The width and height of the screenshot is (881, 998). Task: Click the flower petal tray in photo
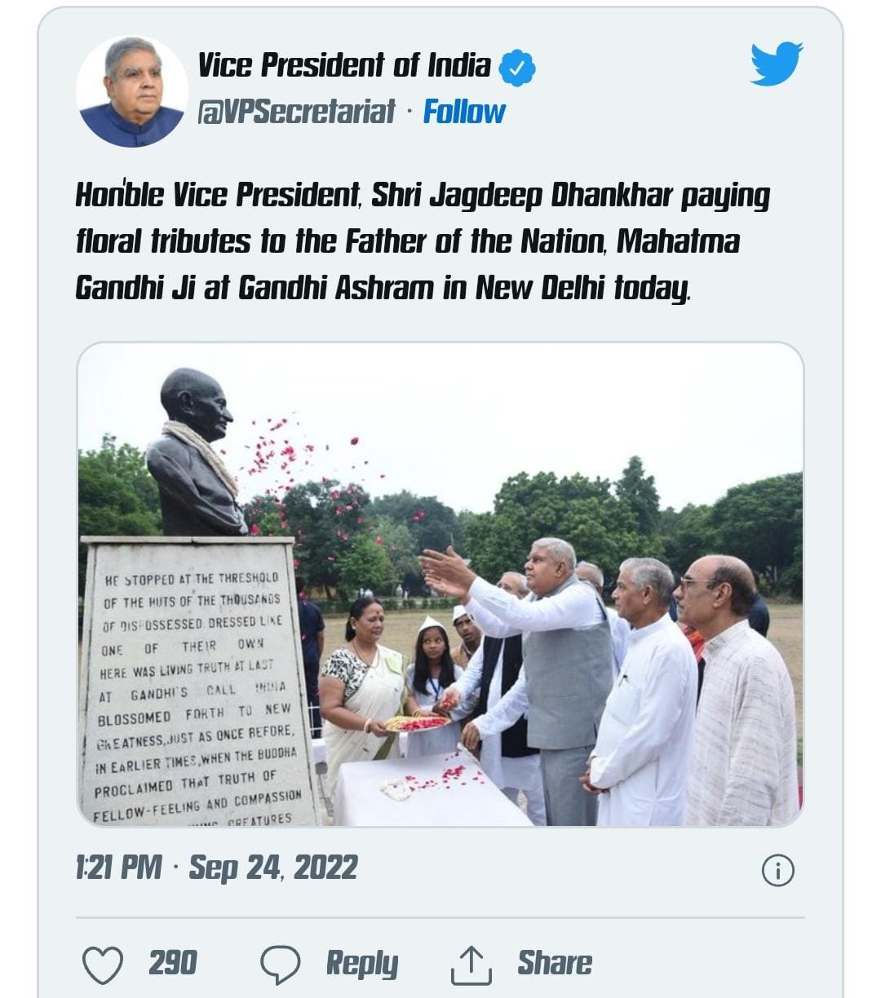(416, 723)
